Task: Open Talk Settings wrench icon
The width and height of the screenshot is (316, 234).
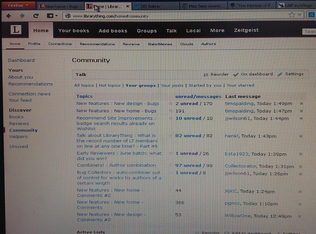Action: 280,74
